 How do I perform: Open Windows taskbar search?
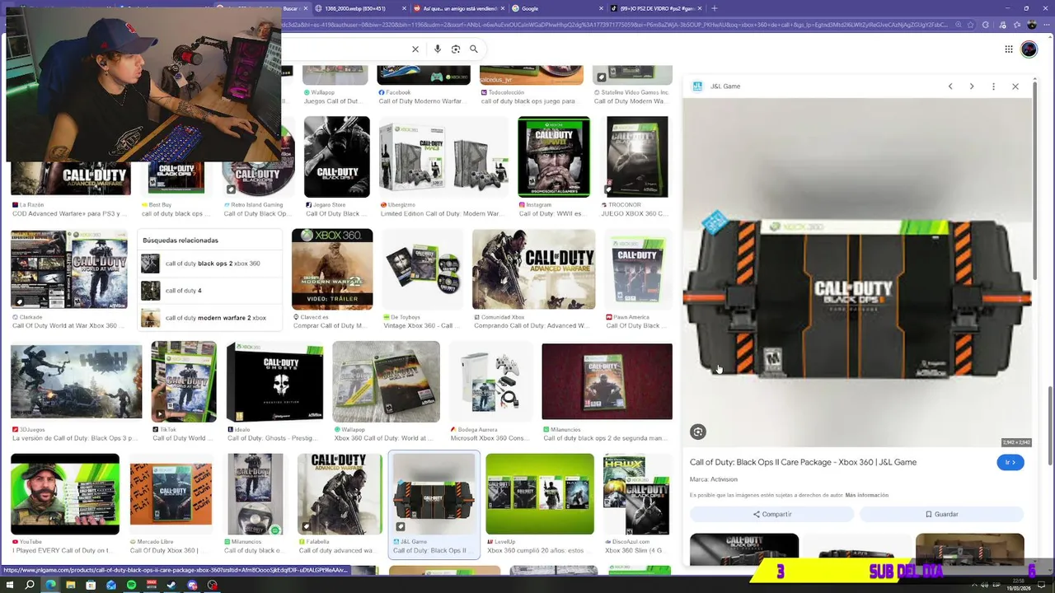[30, 586]
